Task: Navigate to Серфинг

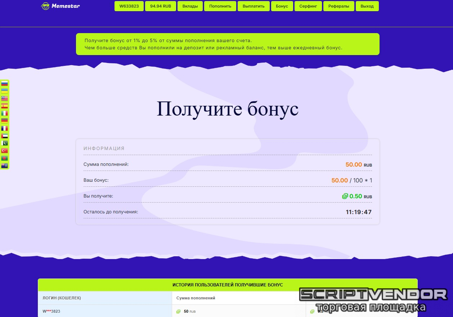Action: 308,6
